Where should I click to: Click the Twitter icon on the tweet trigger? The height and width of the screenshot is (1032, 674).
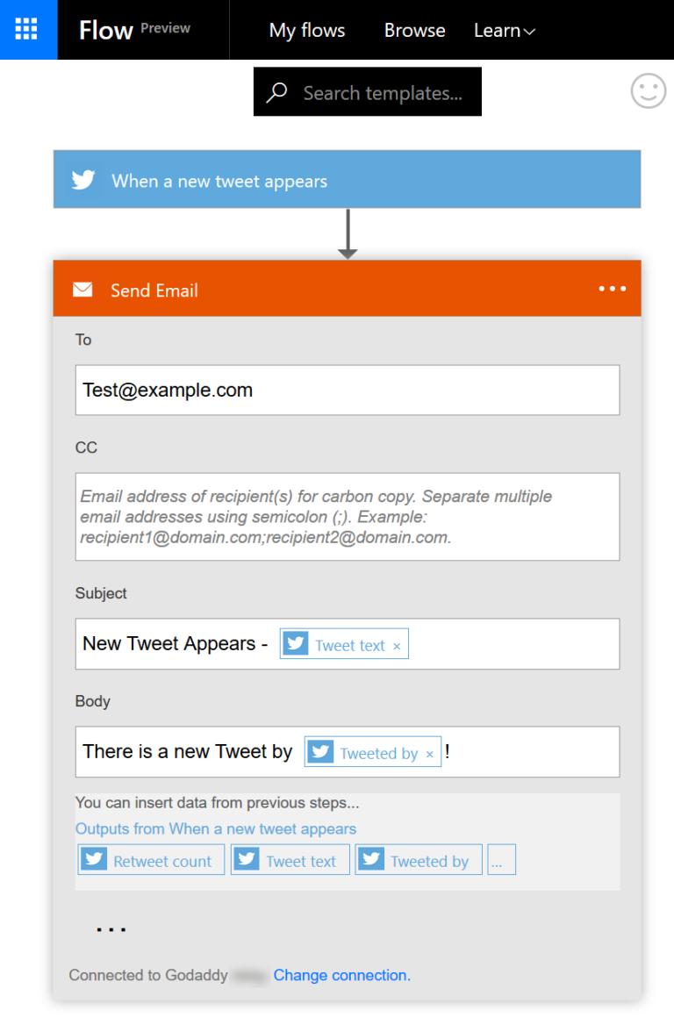[x=82, y=179]
